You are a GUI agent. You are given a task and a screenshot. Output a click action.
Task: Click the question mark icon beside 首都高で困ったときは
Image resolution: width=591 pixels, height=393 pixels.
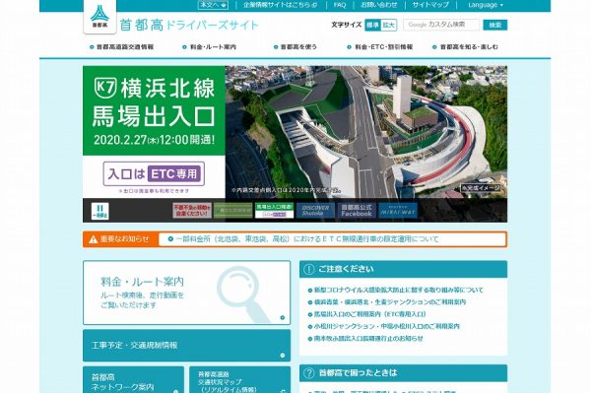pos(308,373)
